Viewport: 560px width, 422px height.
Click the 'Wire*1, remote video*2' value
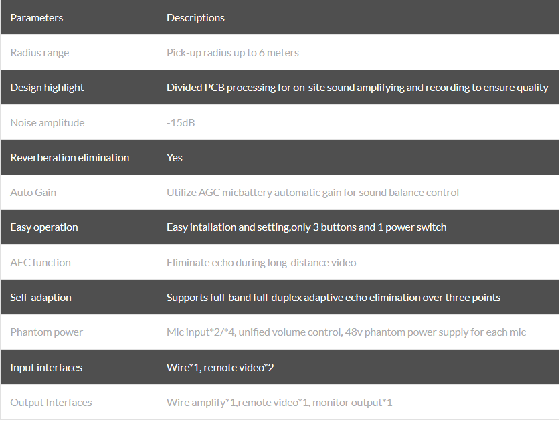pos(220,368)
